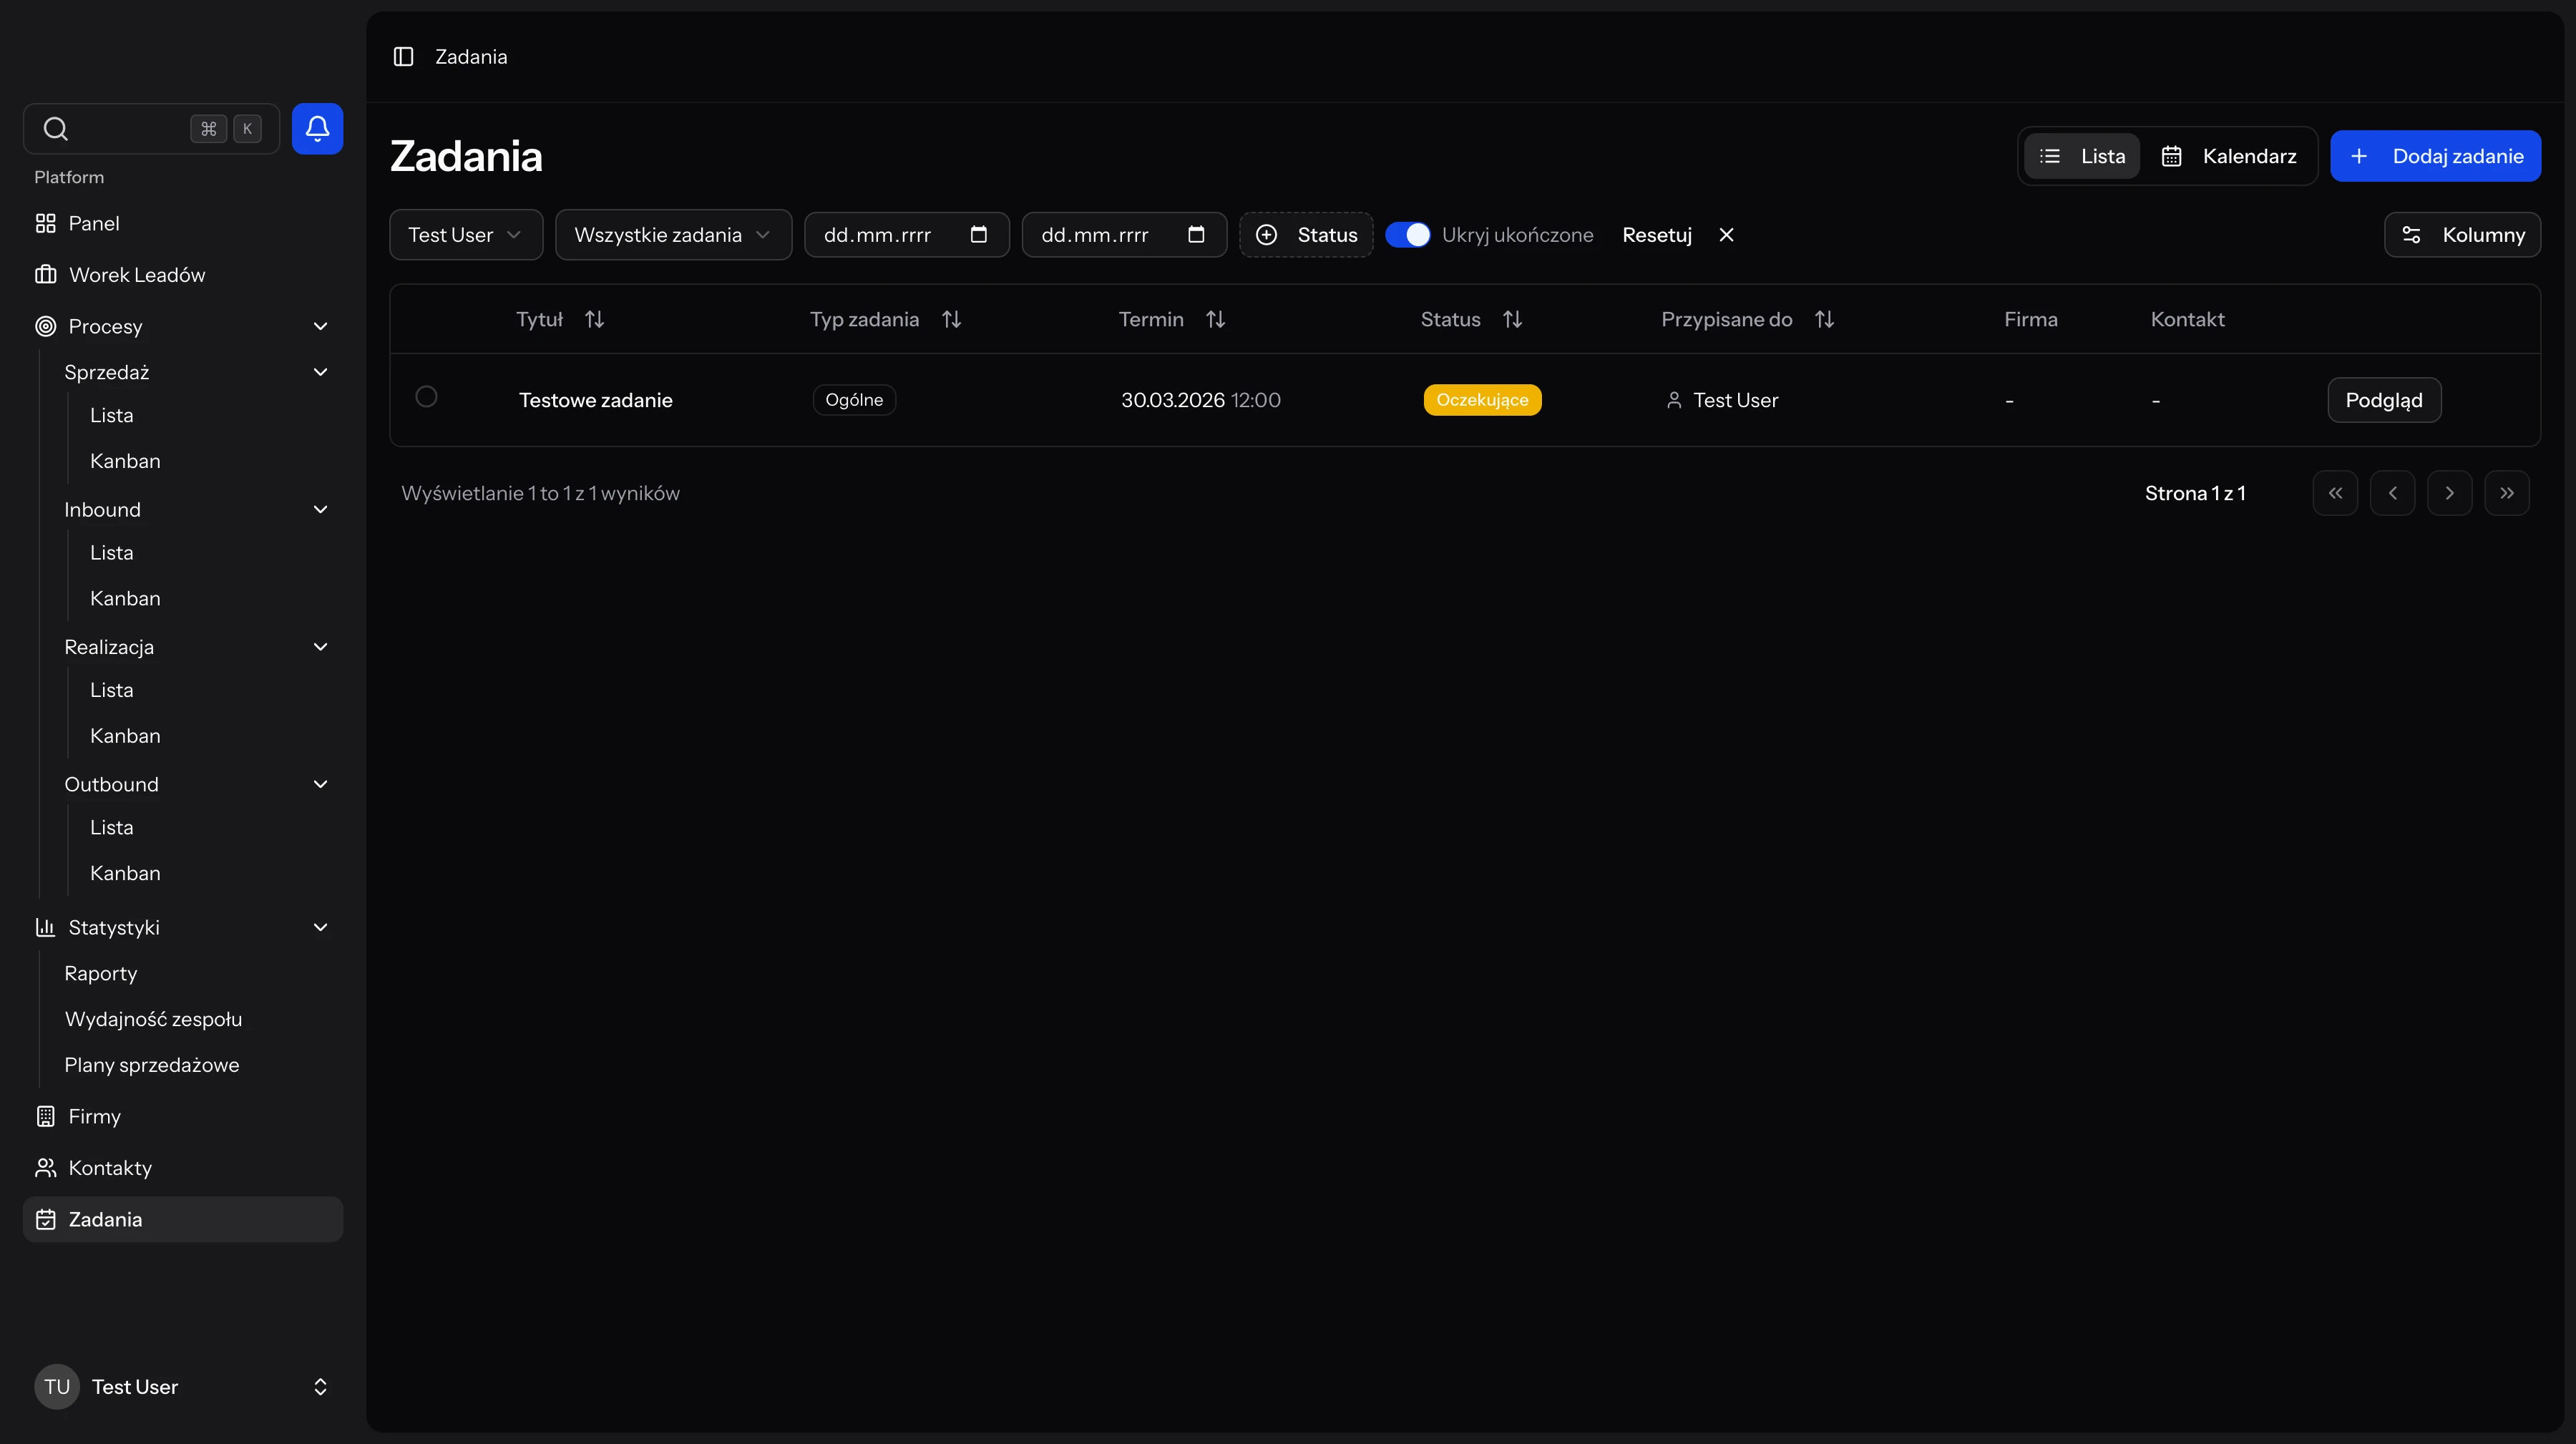Open Worek Leadów in sidebar
Screen dimensions: 2576x1444
click(x=136, y=275)
